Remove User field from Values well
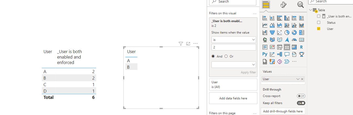Screen dimensions: 353x115 (x=302, y=79)
